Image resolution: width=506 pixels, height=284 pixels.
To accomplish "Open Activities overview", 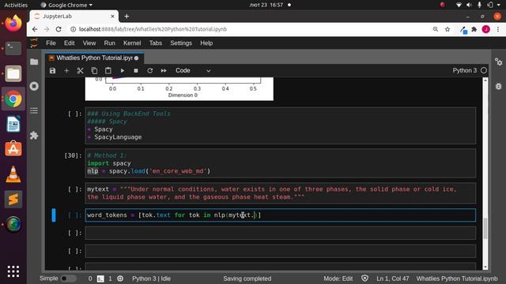I will click(x=16, y=5).
